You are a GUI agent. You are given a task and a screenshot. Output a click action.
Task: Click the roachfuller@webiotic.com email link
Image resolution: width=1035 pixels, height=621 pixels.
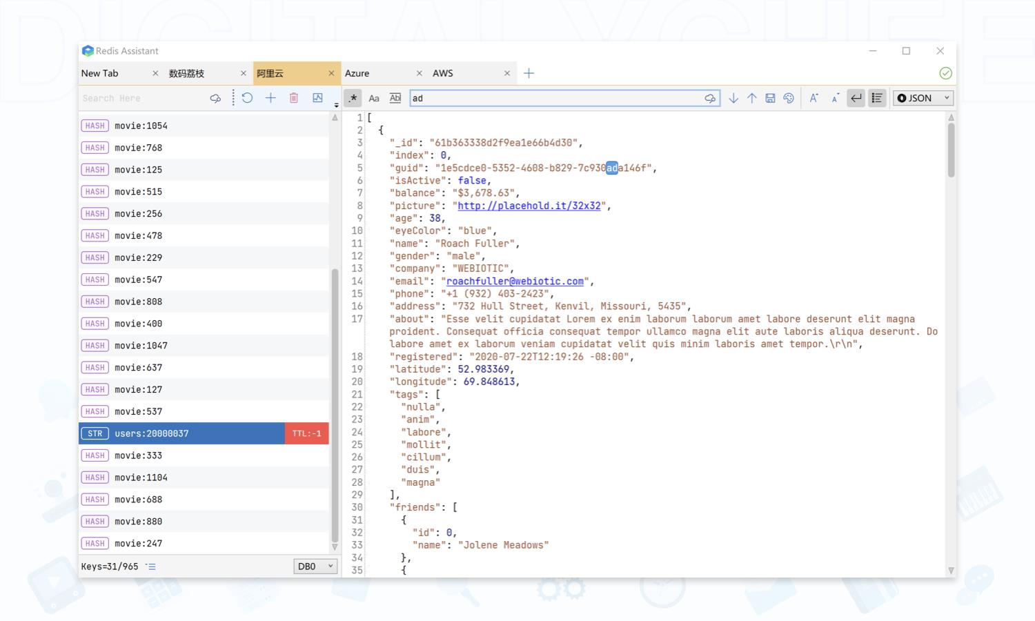click(x=515, y=281)
